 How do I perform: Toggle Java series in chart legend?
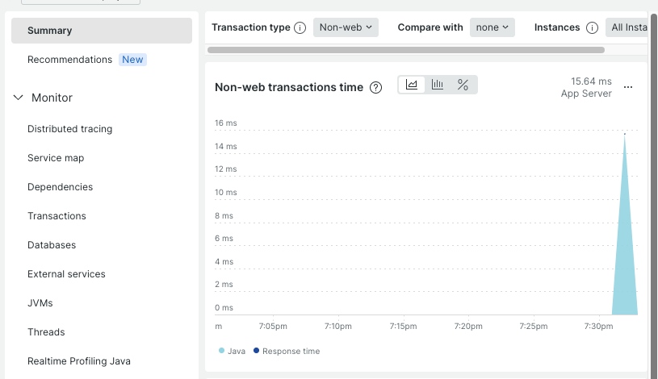pyautogui.click(x=232, y=351)
